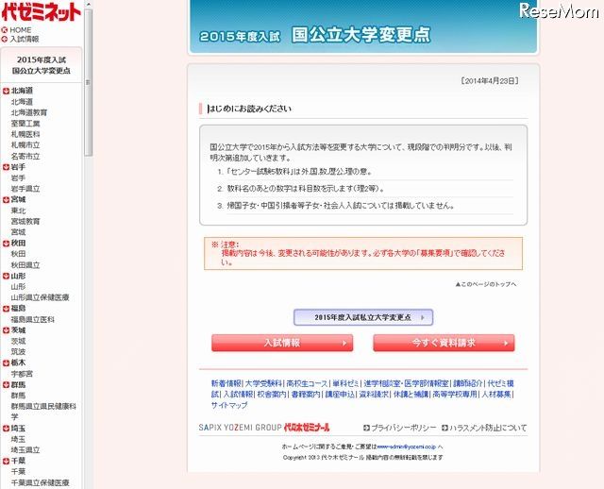Open 講師紹介 footer link

tap(468, 383)
